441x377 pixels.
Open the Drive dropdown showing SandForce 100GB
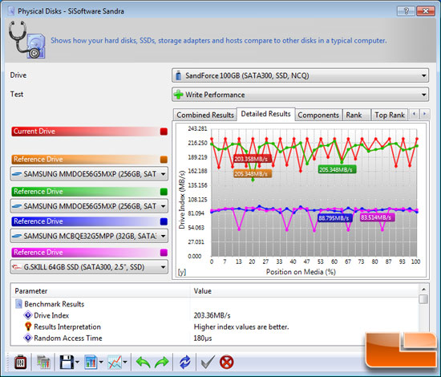[x=300, y=75]
